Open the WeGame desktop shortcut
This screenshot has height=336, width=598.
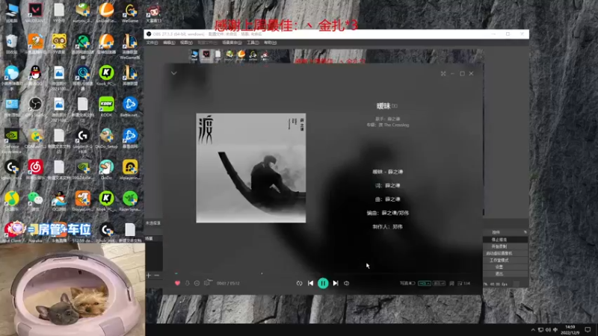pyautogui.click(x=130, y=12)
